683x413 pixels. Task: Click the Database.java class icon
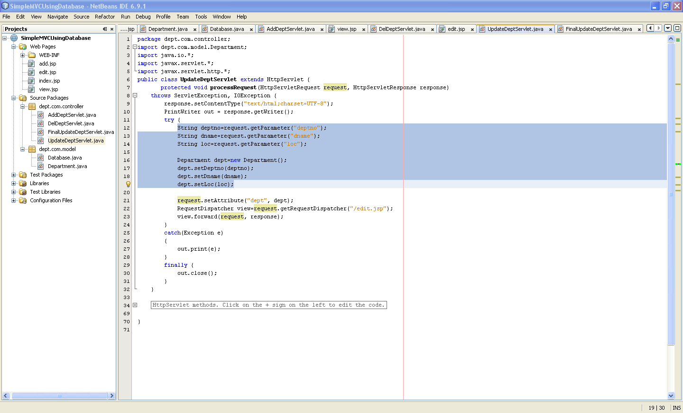(x=41, y=158)
